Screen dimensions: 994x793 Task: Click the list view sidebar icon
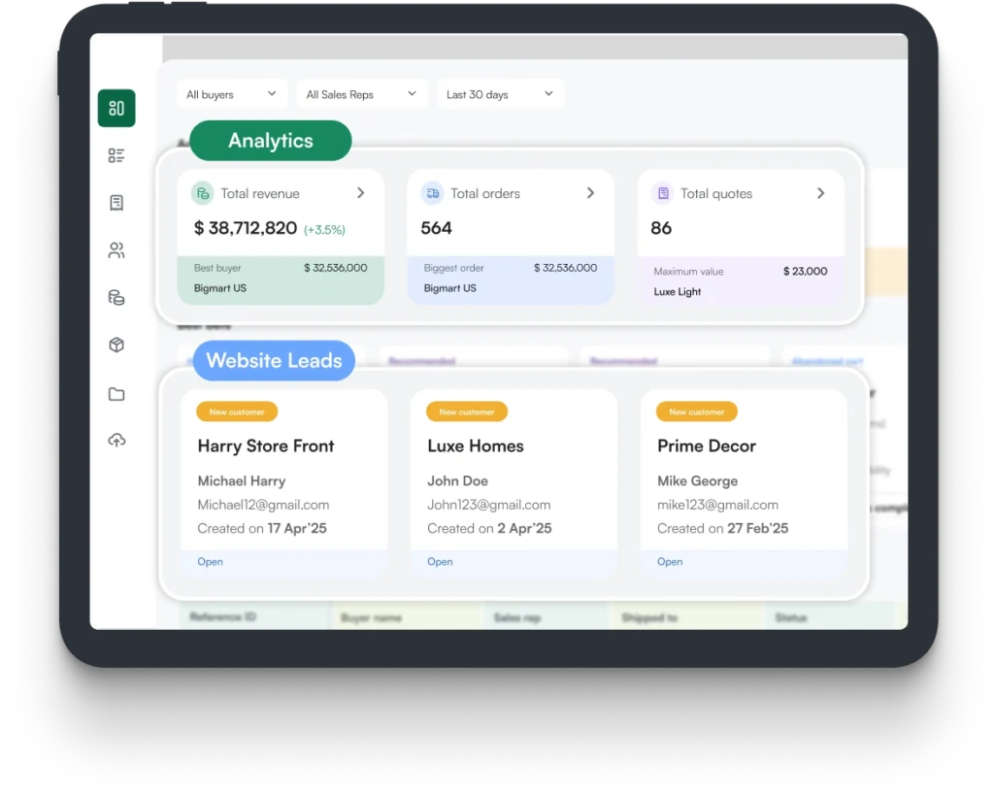116,155
